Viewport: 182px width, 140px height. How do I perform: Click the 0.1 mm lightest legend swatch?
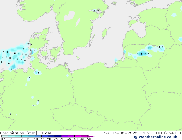5,136
